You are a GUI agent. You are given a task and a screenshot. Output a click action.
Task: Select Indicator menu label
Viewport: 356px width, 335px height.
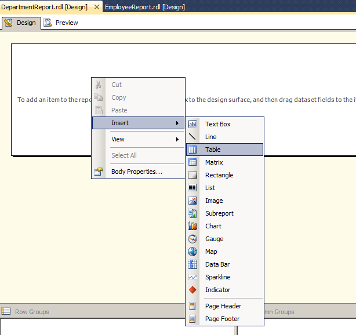click(x=218, y=290)
